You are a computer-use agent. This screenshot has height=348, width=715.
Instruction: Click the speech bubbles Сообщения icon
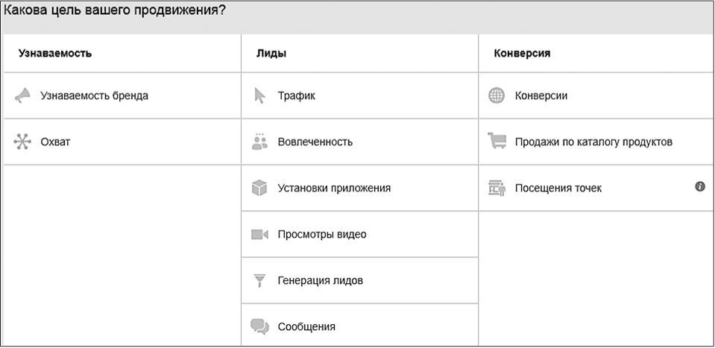pyautogui.click(x=259, y=326)
